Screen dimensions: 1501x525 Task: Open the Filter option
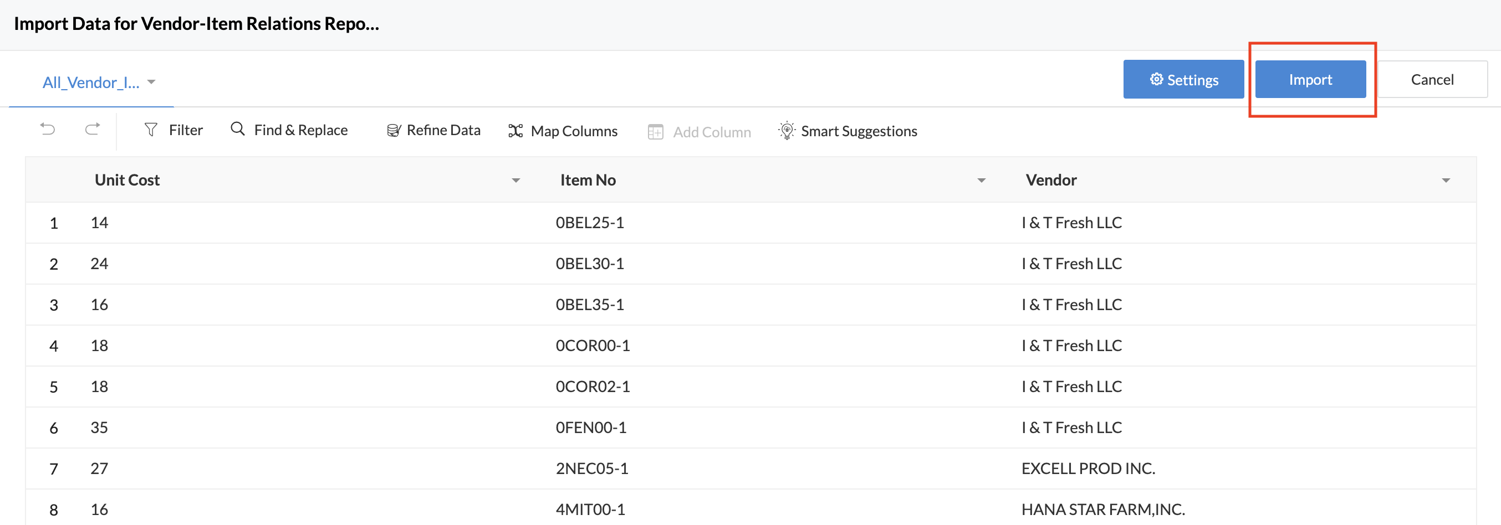coord(173,130)
